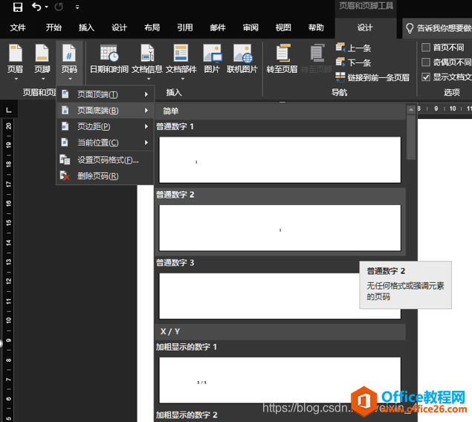The image size is (472, 422).
Task: Open the 页边距(P) submenu item
Action: click(x=105, y=126)
